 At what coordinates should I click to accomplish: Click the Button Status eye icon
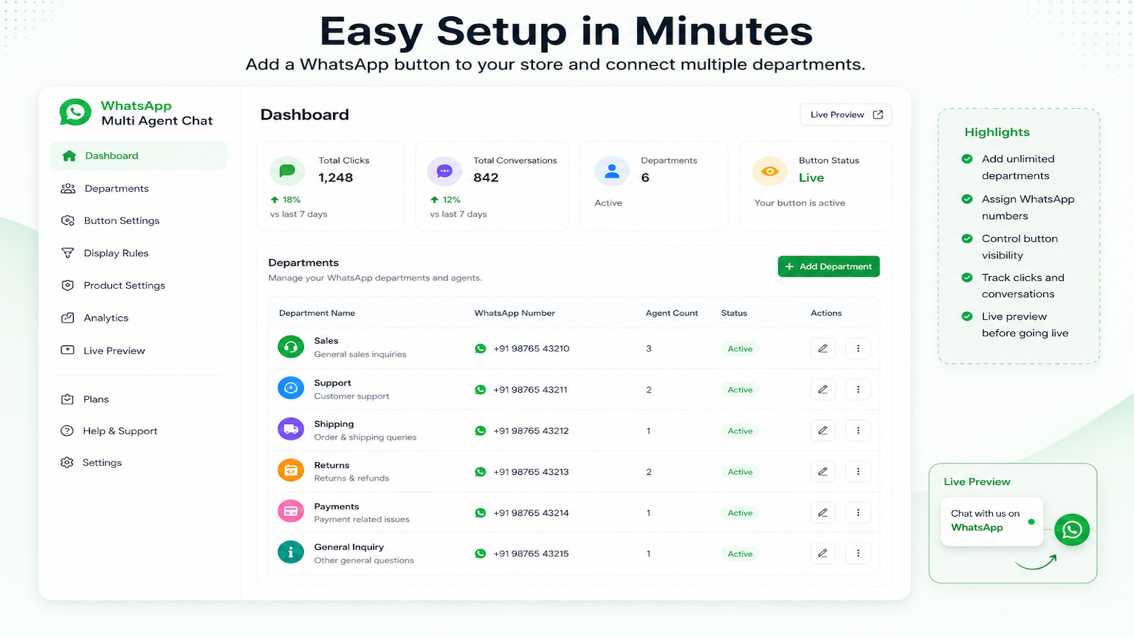[x=770, y=171]
